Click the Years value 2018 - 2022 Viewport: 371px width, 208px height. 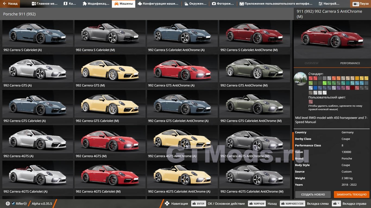pos(349,185)
